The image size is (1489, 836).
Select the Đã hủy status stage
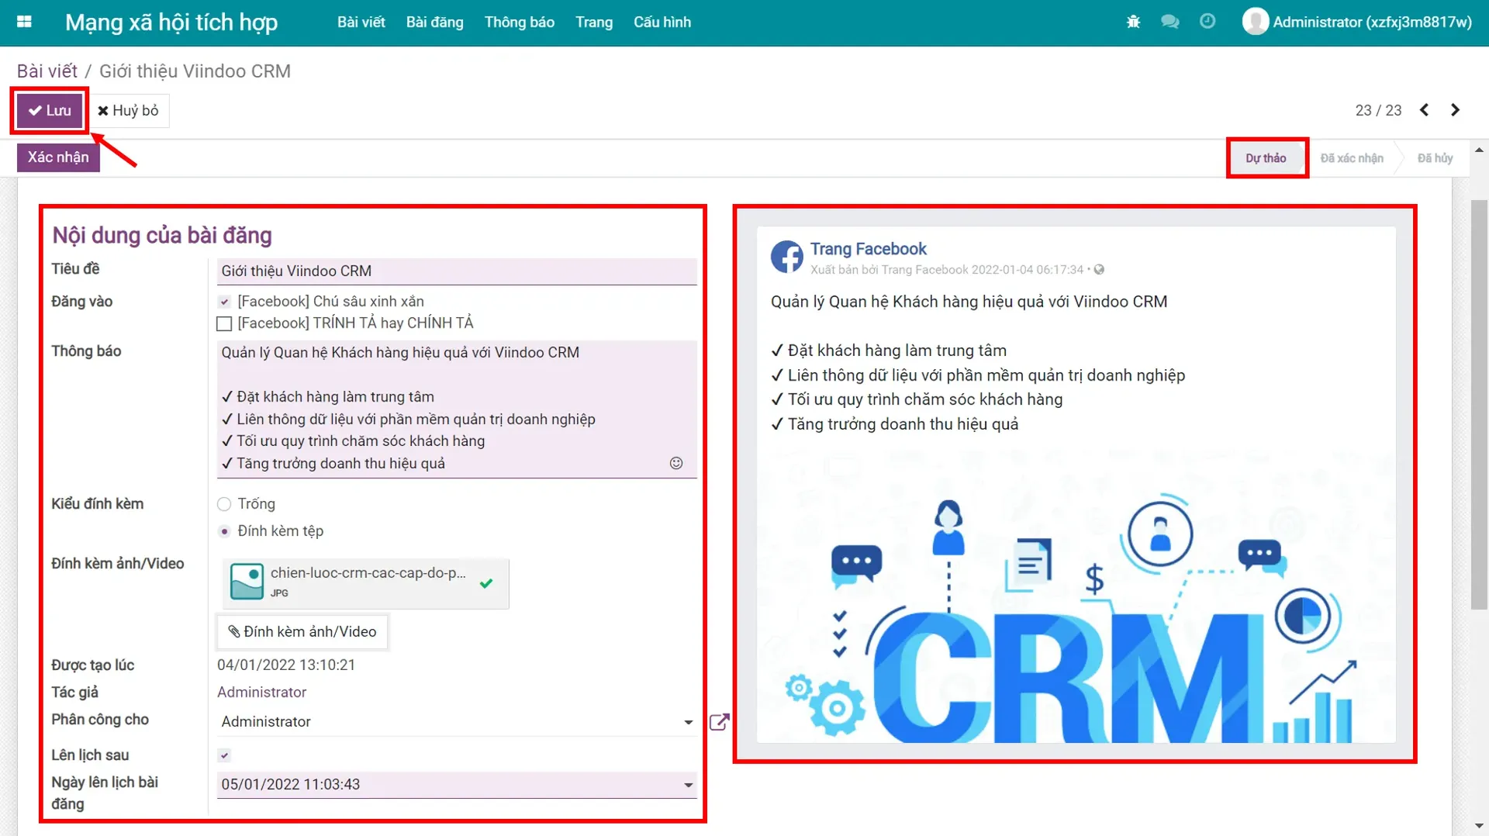coord(1435,158)
